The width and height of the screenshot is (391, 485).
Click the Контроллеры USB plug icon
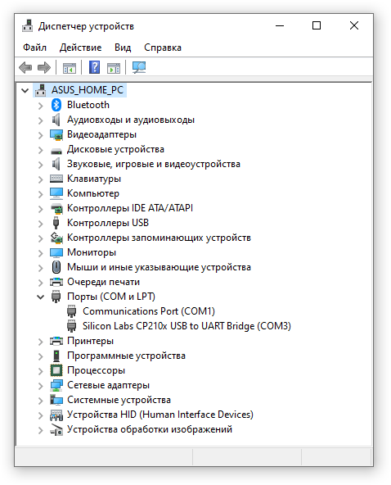click(x=56, y=223)
